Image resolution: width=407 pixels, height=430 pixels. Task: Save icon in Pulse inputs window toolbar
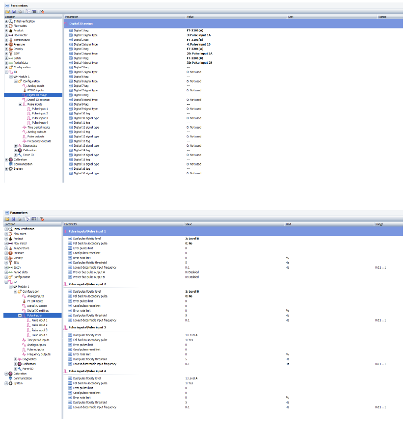[x=13, y=219]
